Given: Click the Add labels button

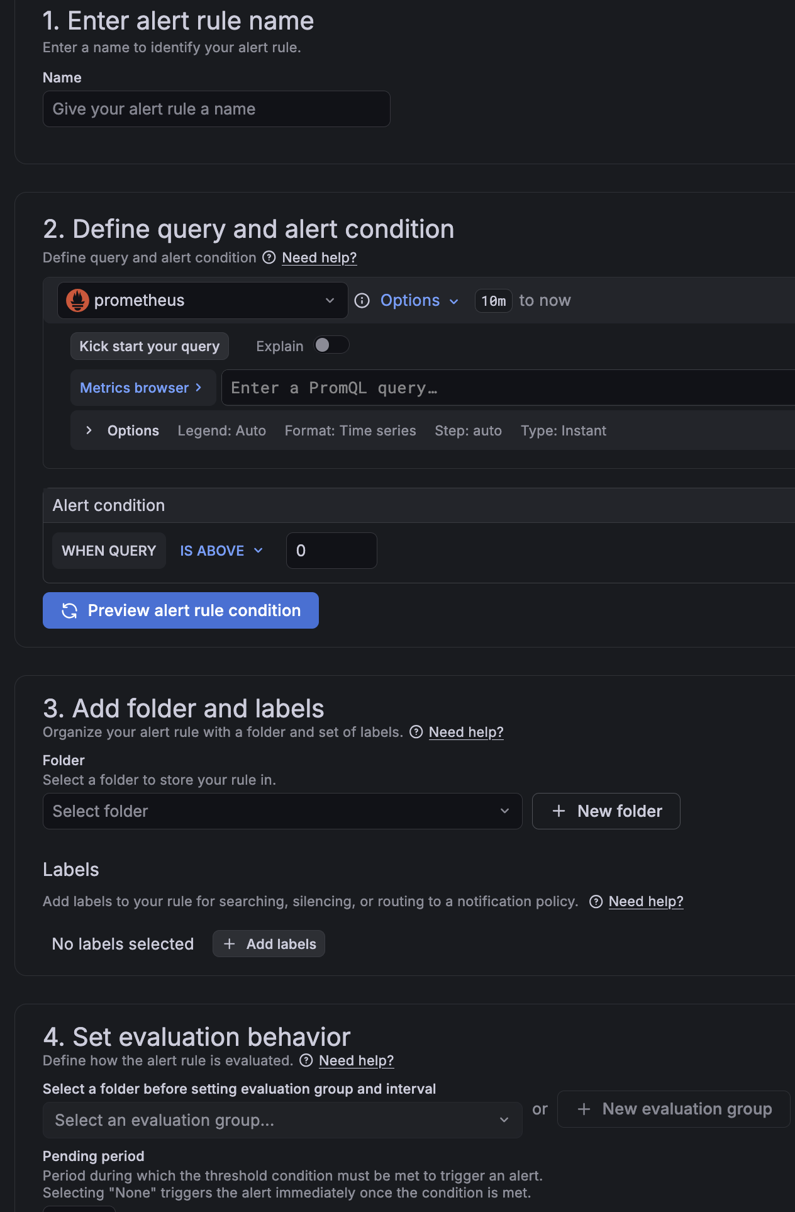Looking at the screenshot, I should click(269, 944).
